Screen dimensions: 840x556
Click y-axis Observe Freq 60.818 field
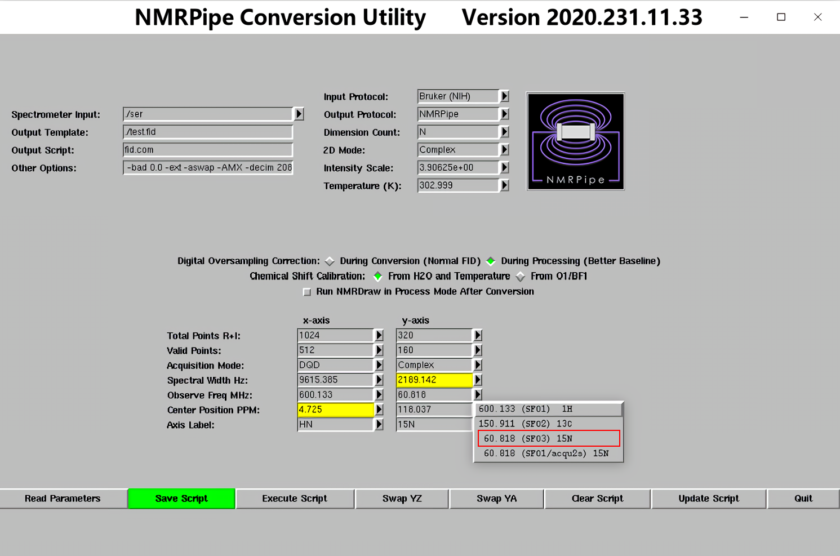434,395
